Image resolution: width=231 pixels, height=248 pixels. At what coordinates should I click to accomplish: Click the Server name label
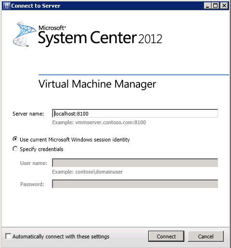[28, 114]
